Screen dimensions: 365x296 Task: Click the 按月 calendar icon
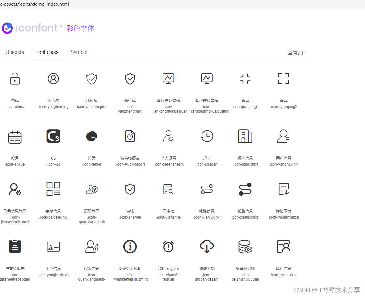(x=15, y=136)
